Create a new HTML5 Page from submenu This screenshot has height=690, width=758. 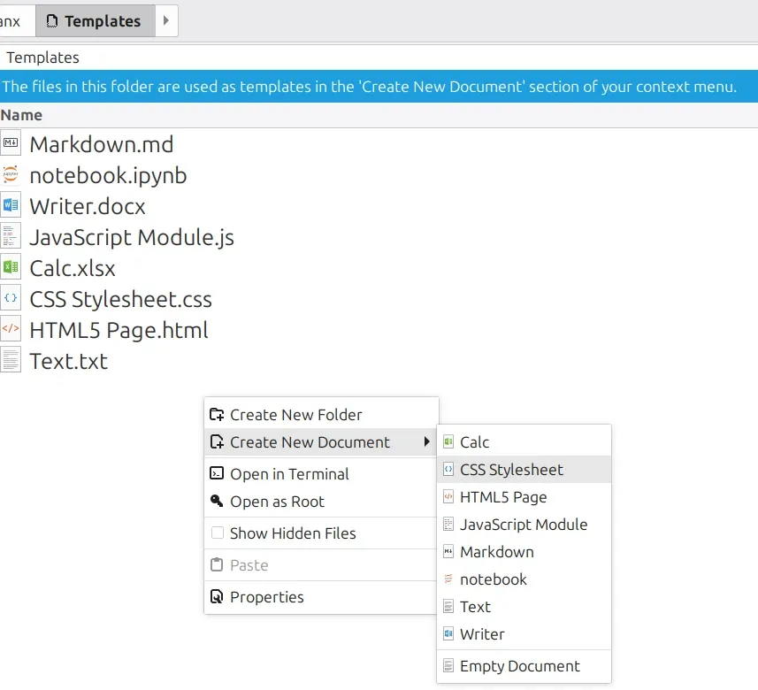[503, 497]
